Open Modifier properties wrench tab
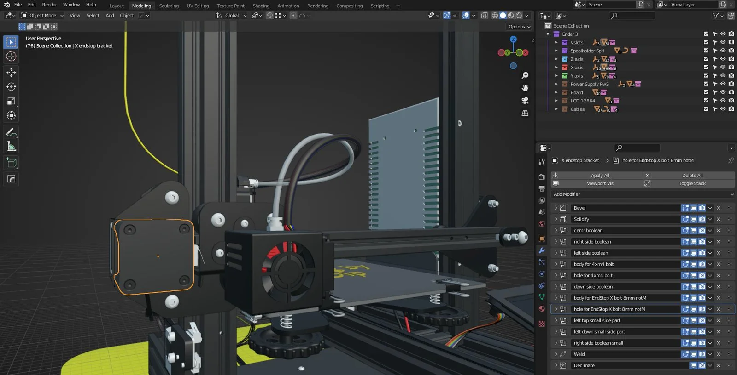Screen dimensions: 737x375 [542, 250]
